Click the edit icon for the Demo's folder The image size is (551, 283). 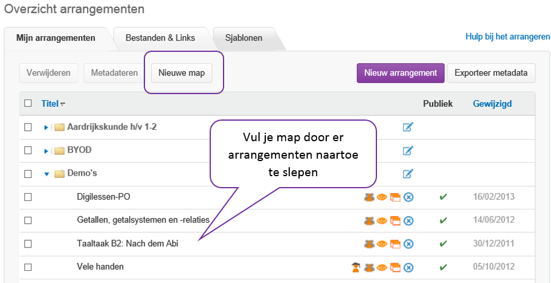[x=408, y=174]
